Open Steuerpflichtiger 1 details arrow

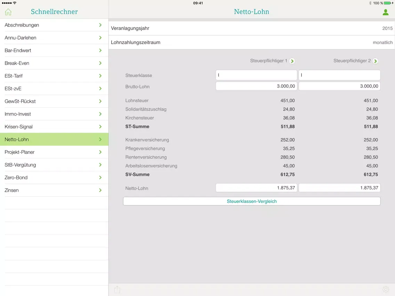click(x=292, y=61)
